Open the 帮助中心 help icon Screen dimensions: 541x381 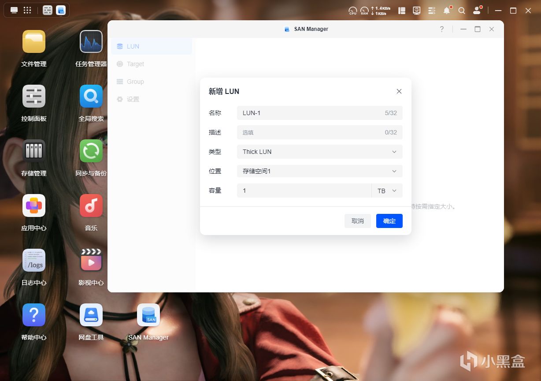[34, 315]
